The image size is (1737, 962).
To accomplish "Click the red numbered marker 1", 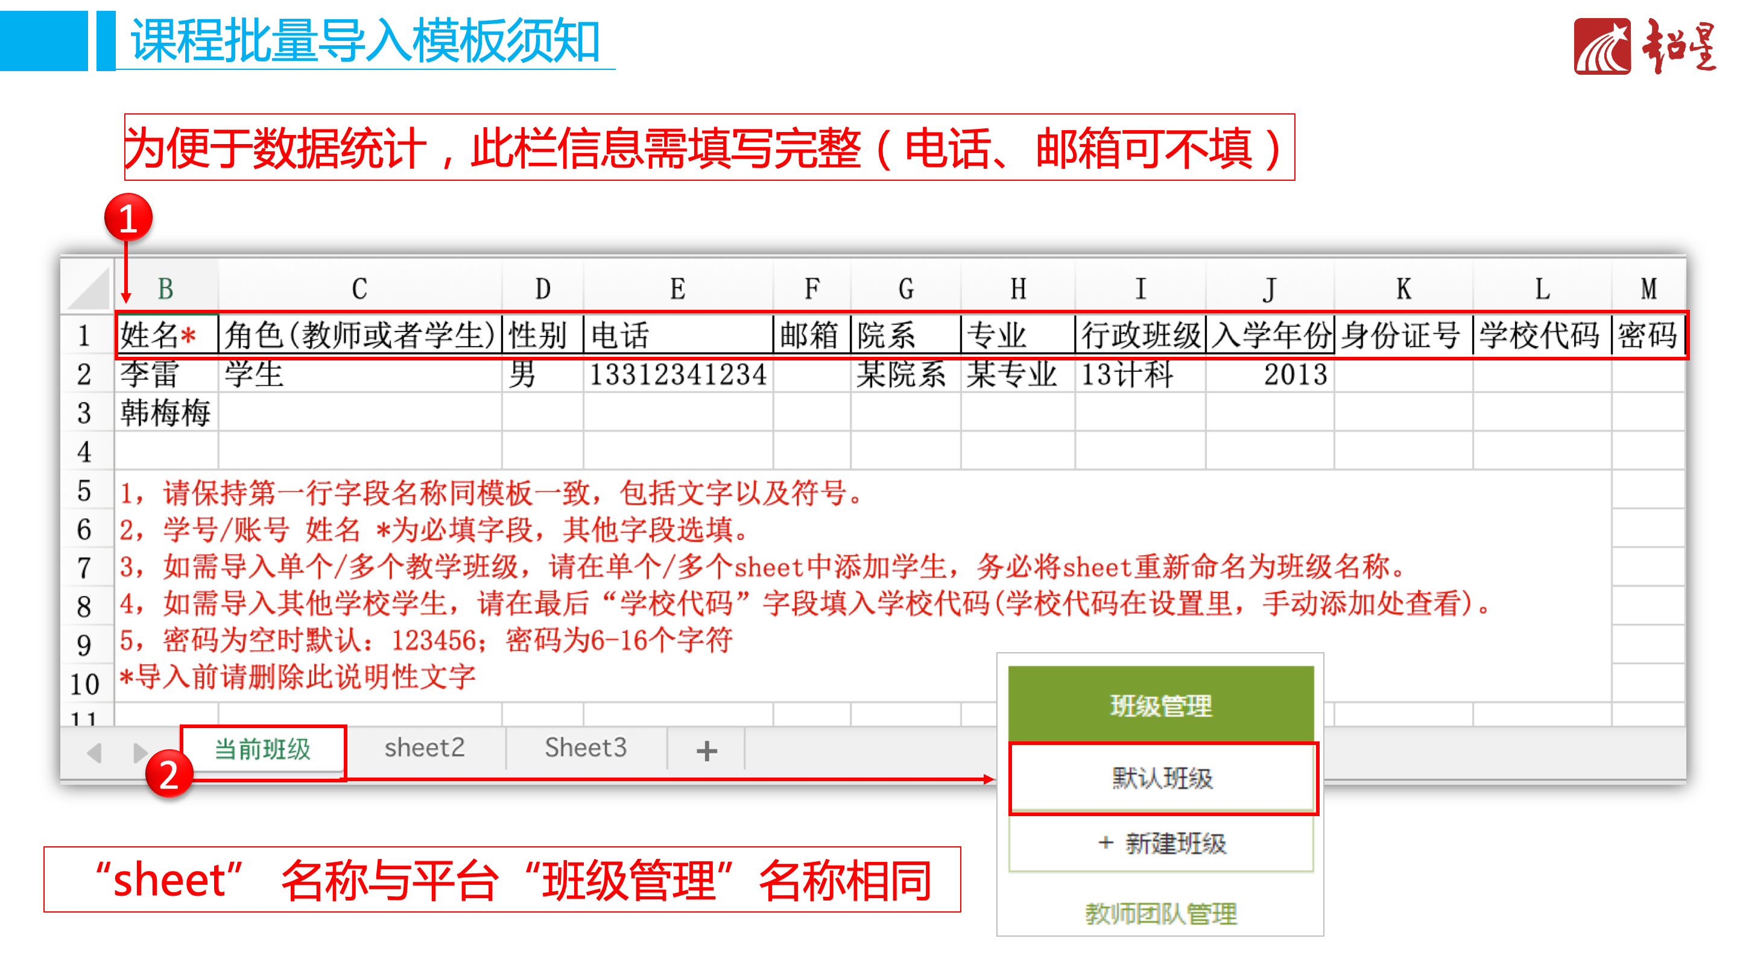I will pos(128,218).
